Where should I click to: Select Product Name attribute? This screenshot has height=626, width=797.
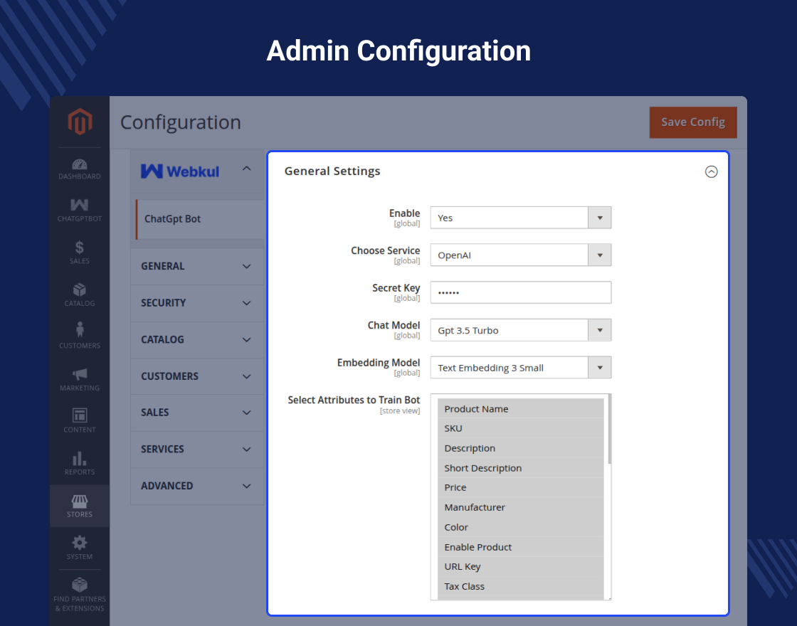pos(520,408)
